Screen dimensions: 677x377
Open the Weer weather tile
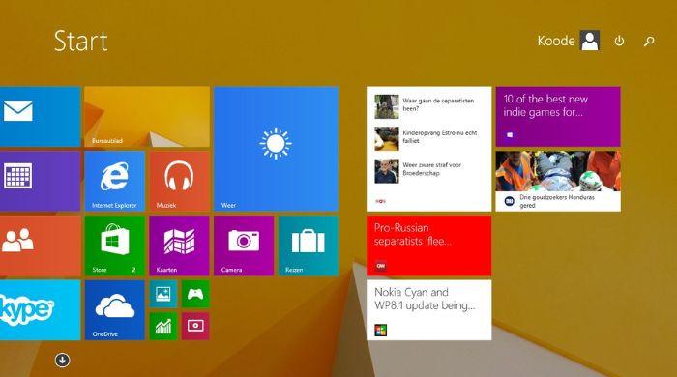tap(277, 149)
